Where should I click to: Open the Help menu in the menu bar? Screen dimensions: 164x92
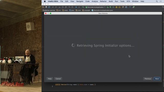pyautogui.click(x=142, y=1)
